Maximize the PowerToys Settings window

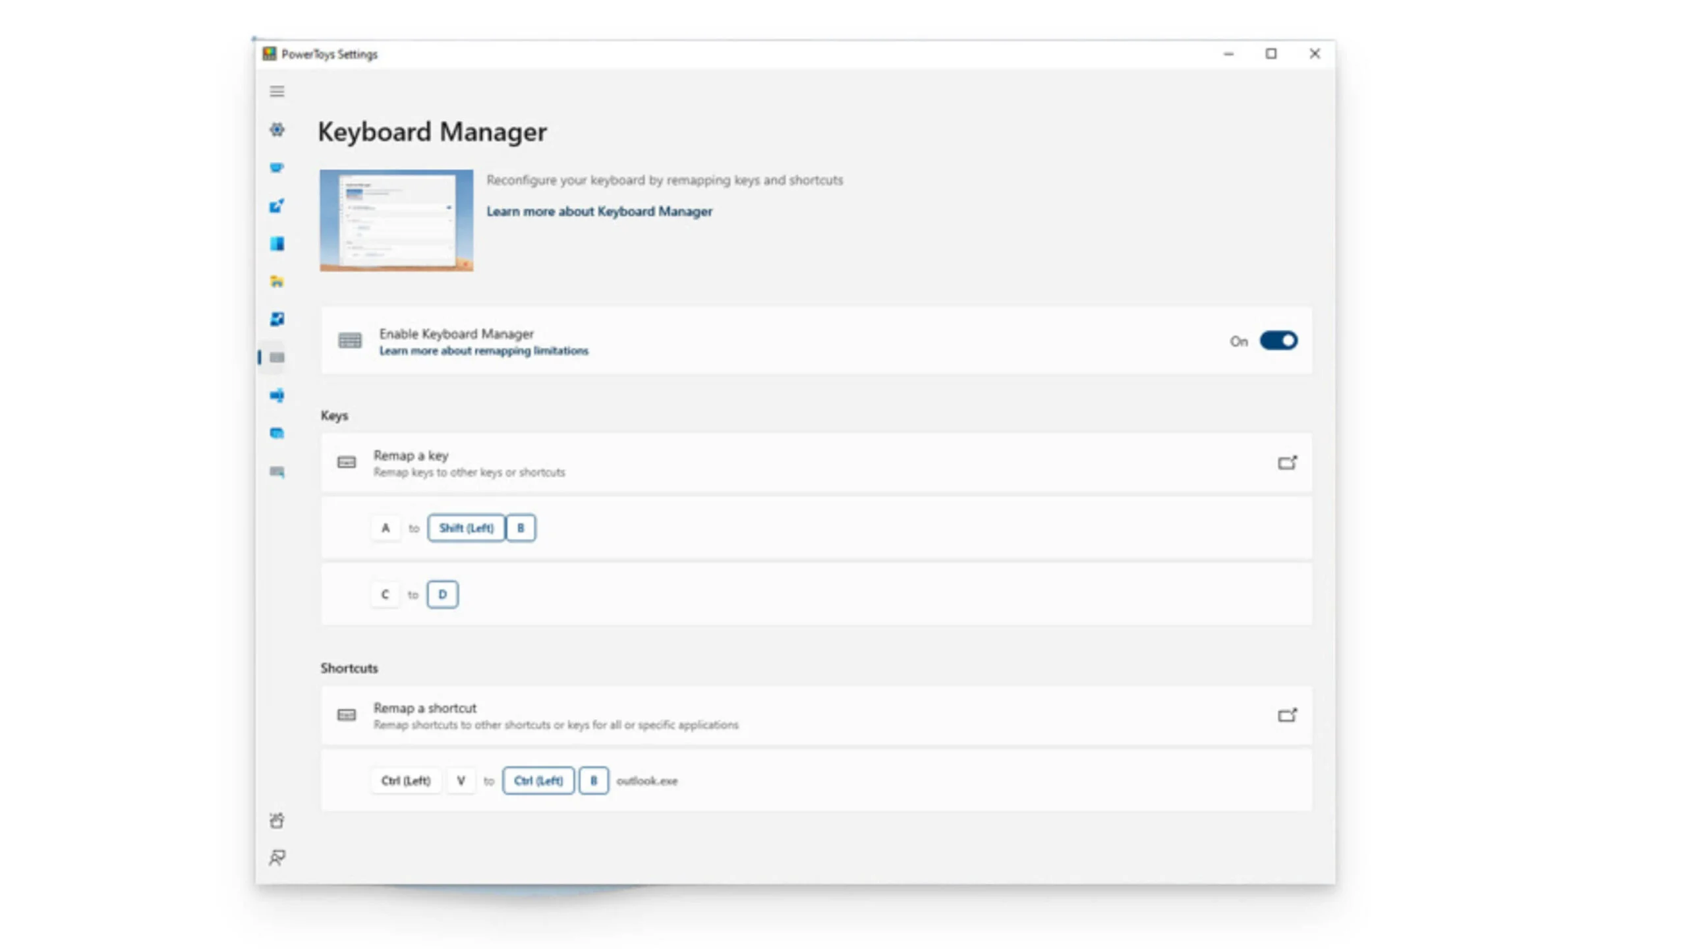(x=1271, y=54)
